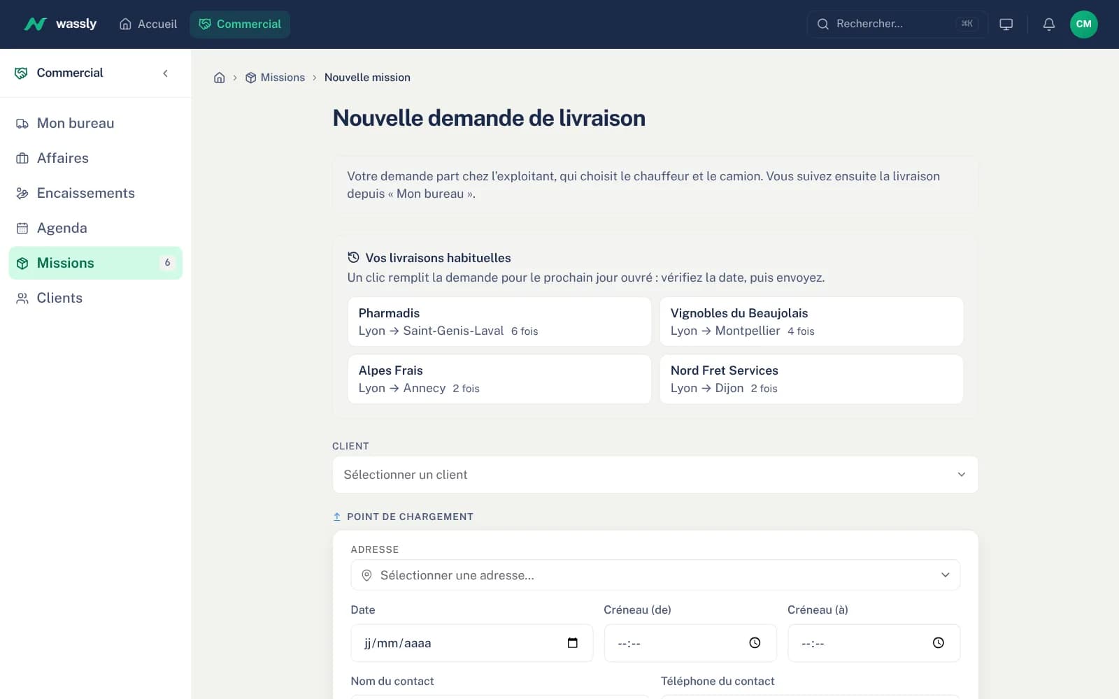Click the home breadcrumb icon
Image resolution: width=1119 pixels, height=699 pixels.
pos(219,78)
